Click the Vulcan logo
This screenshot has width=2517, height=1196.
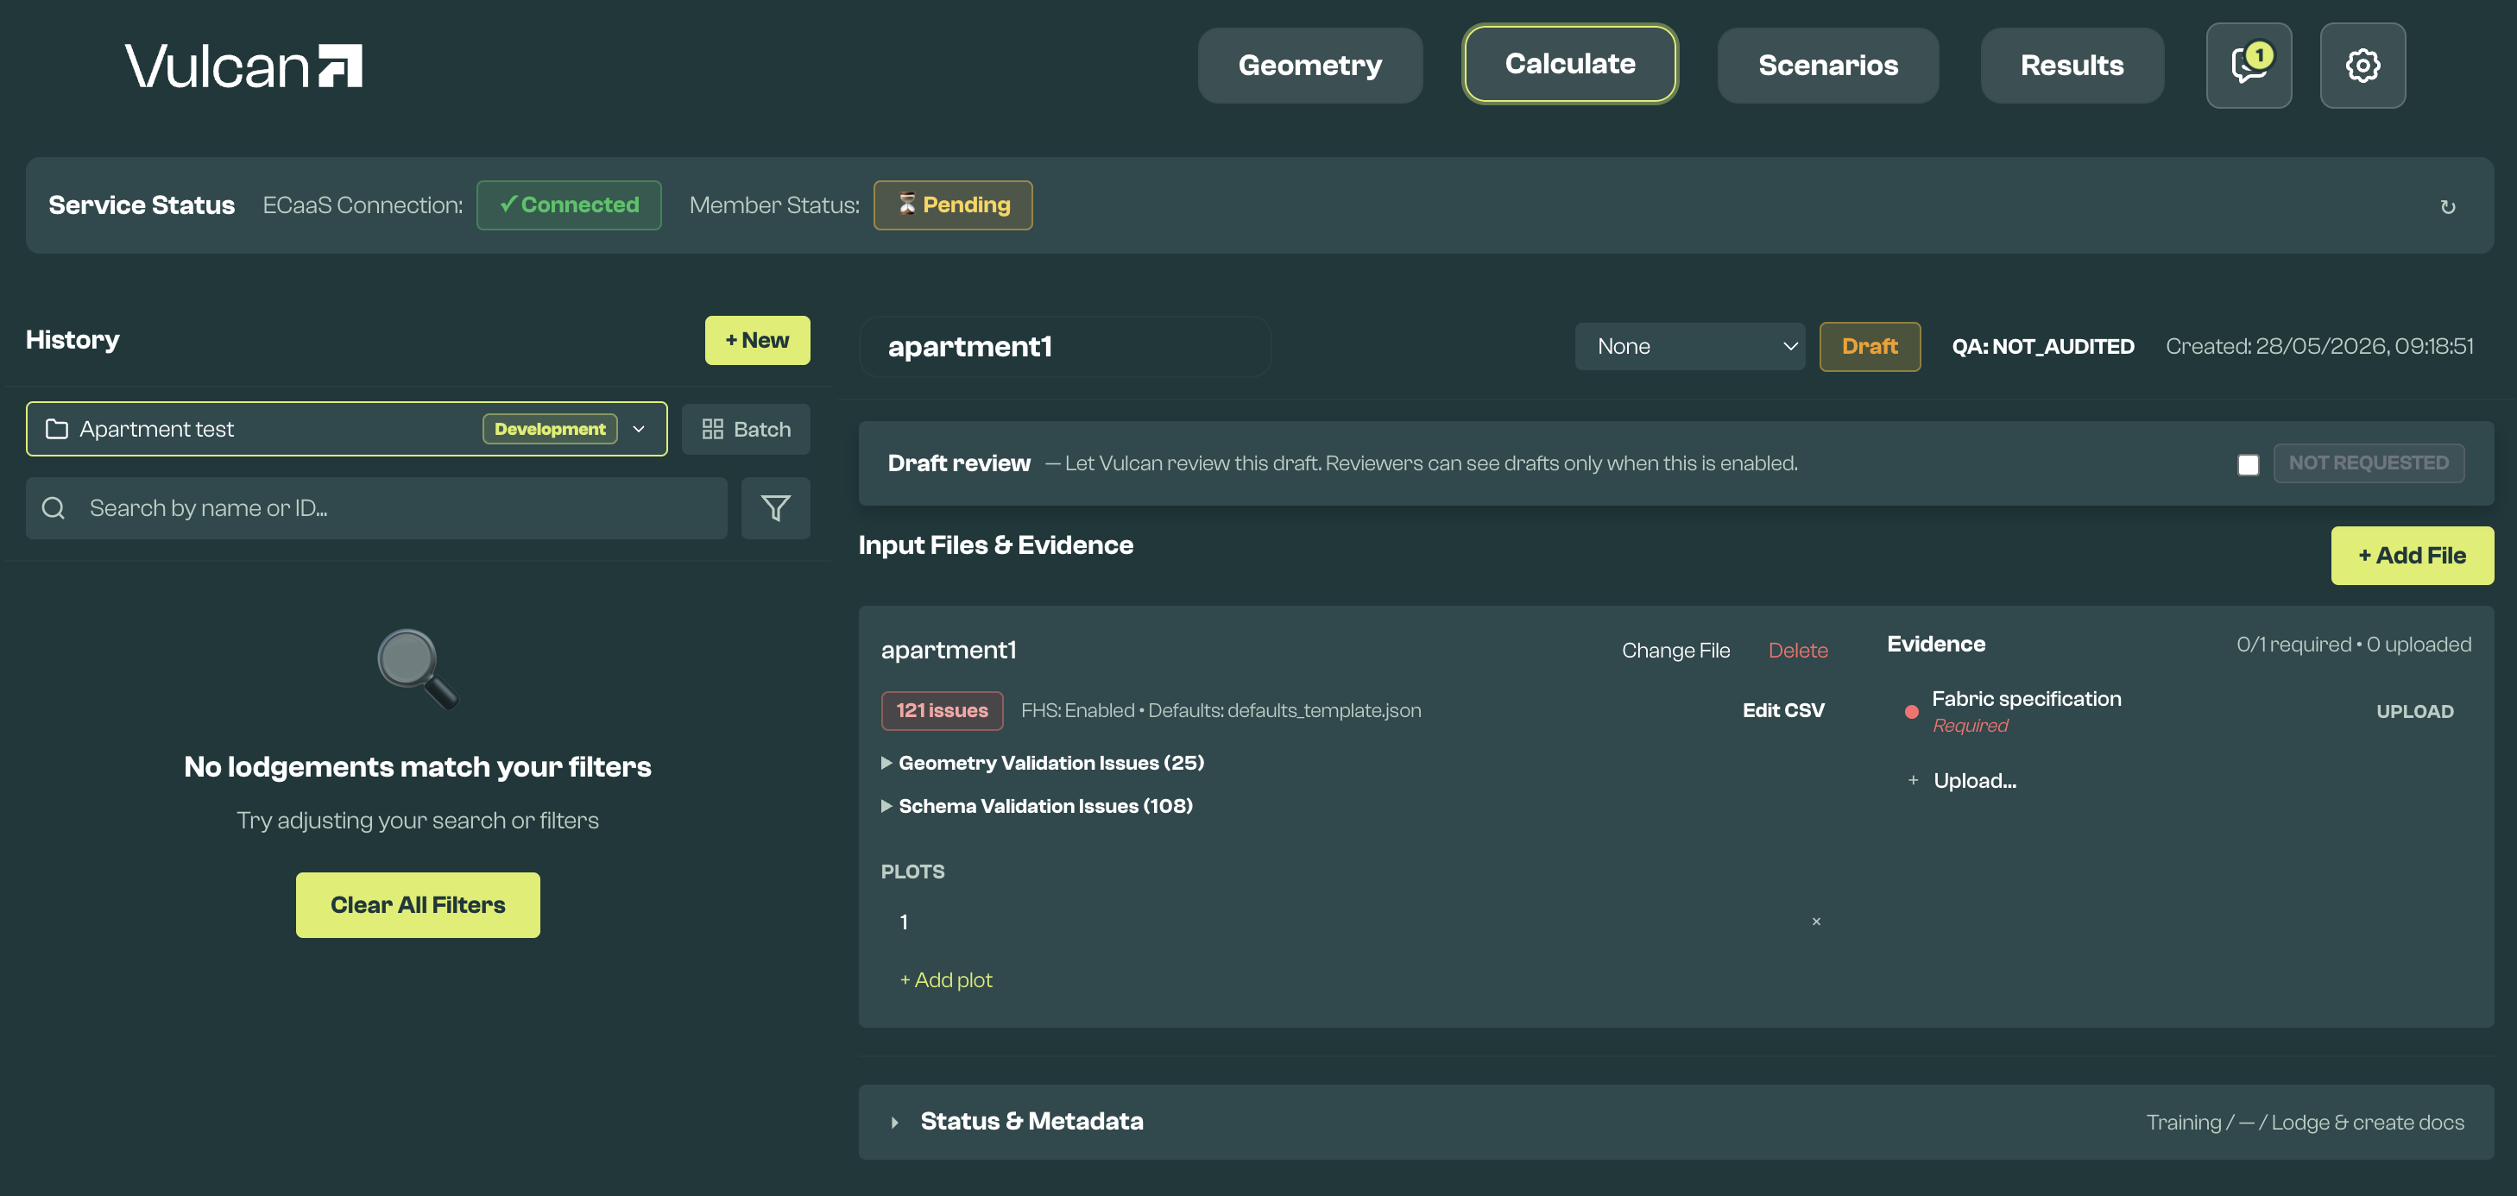243,66
